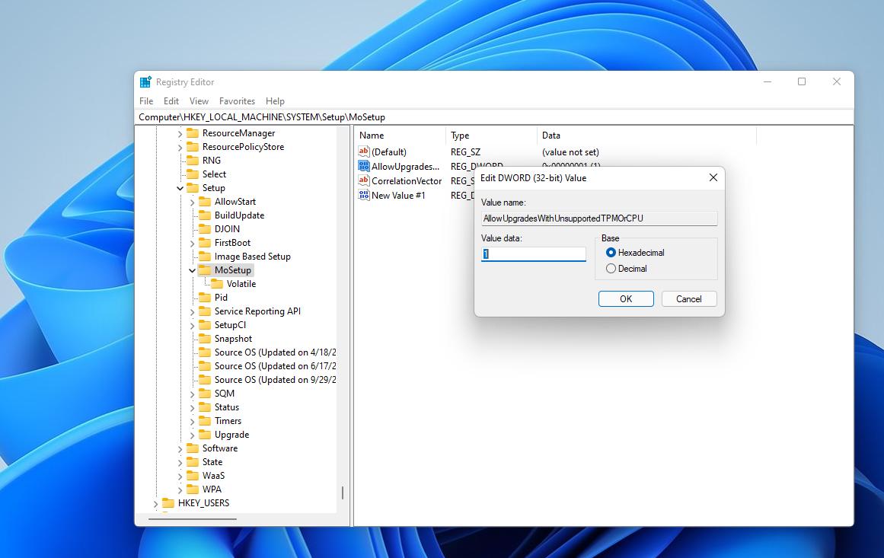Click the ResourceManager folder icon
Screen dimensions: 884x558
(x=193, y=133)
